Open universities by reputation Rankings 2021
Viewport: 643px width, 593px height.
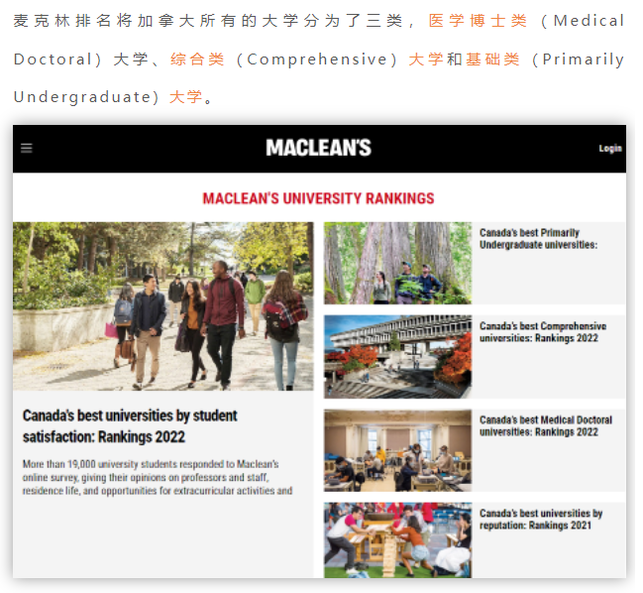tap(541, 520)
